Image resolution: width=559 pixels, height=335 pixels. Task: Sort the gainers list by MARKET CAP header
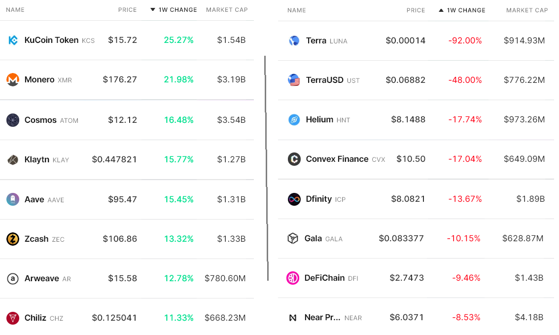pyautogui.click(x=227, y=9)
